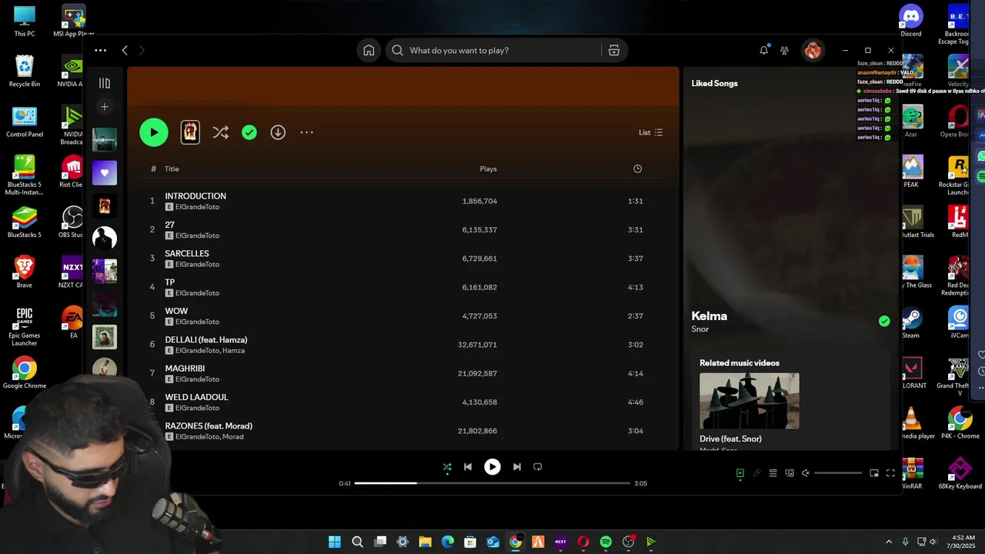Toggle repeat in the player bar
The image size is (985, 554).
pos(538,466)
